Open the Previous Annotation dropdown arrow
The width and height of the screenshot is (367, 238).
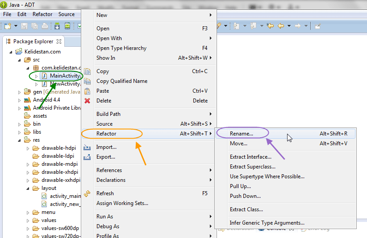(x=262, y=26)
